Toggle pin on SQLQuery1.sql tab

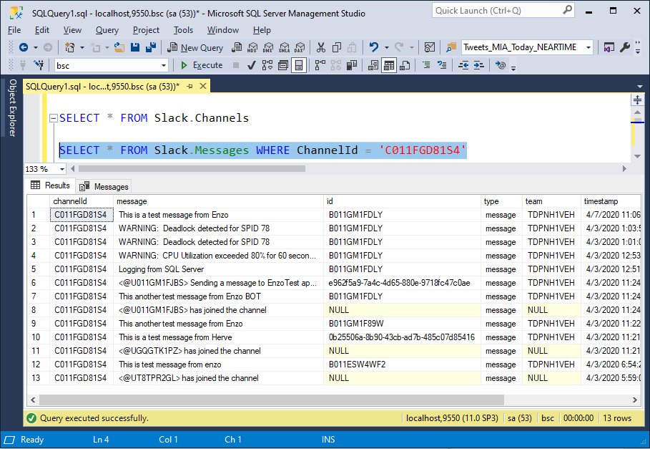pos(190,87)
